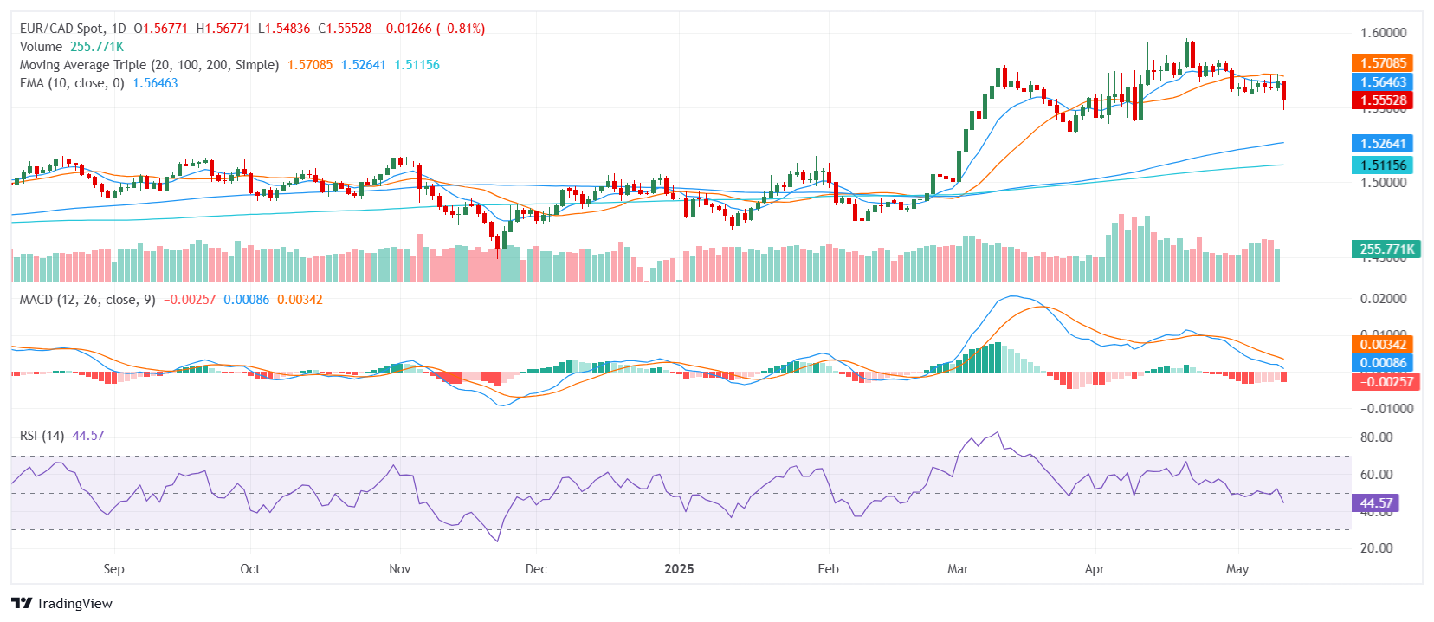Click the orange 1.57085 price tag

point(1382,63)
